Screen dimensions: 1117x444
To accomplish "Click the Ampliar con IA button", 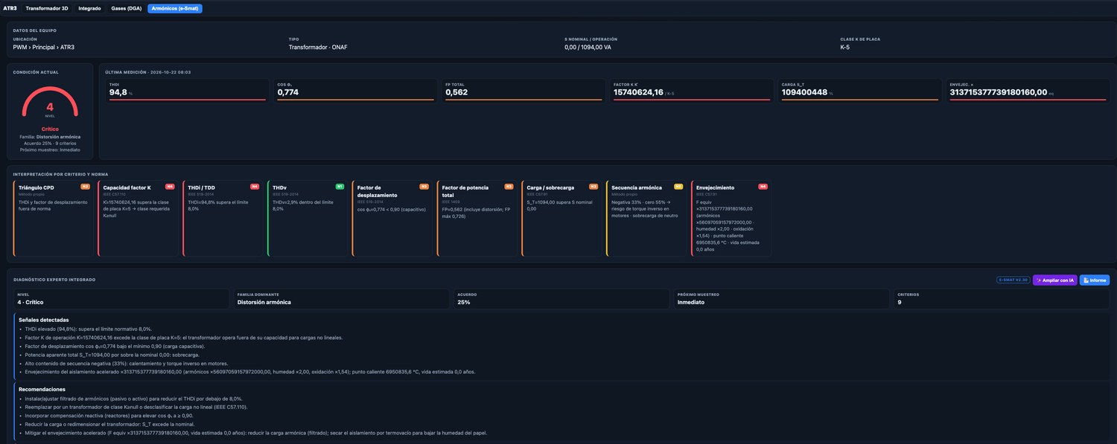I will pyautogui.click(x=1054, y=280).
